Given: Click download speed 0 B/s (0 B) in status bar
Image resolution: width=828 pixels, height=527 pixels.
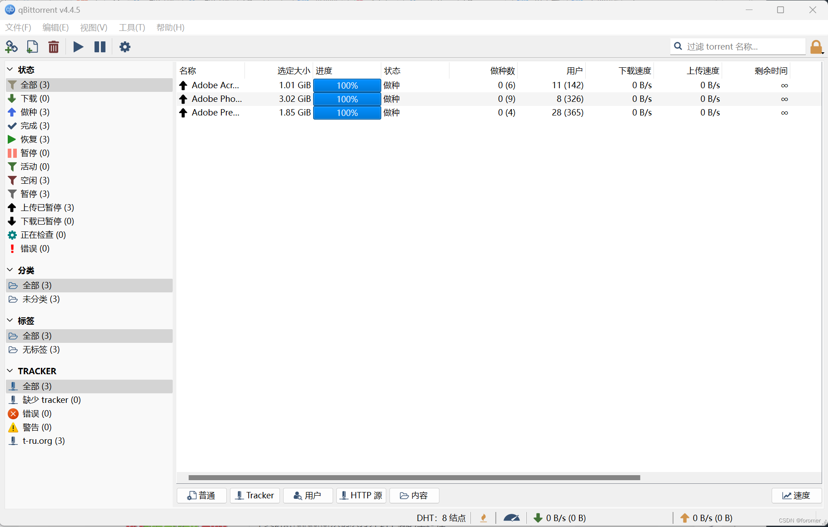Looking at the screenshot, I should click(x=559, y=518).
